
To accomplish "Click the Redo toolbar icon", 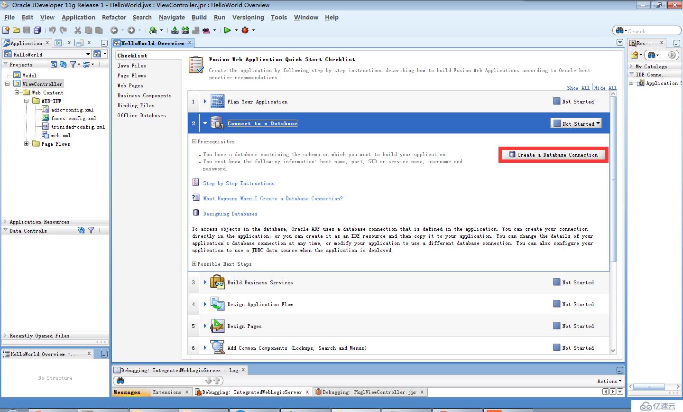I will pos(63,30).
